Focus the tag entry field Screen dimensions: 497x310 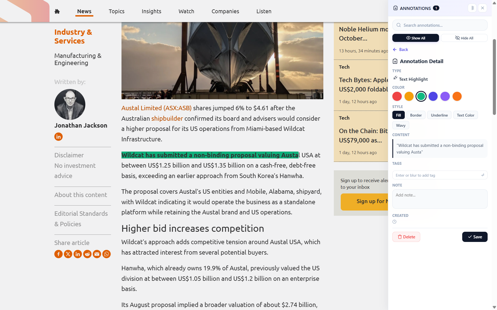pos(440,175)
